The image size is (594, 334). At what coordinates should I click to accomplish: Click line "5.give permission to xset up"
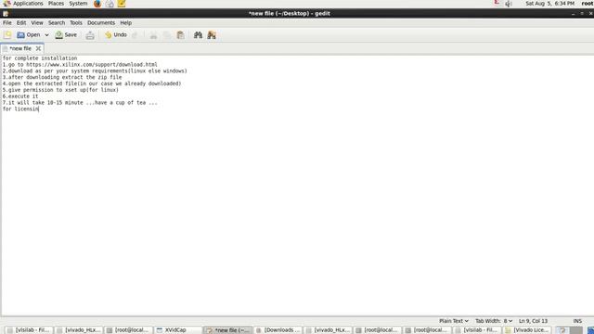pyautogui.click(x=60, y=90)
